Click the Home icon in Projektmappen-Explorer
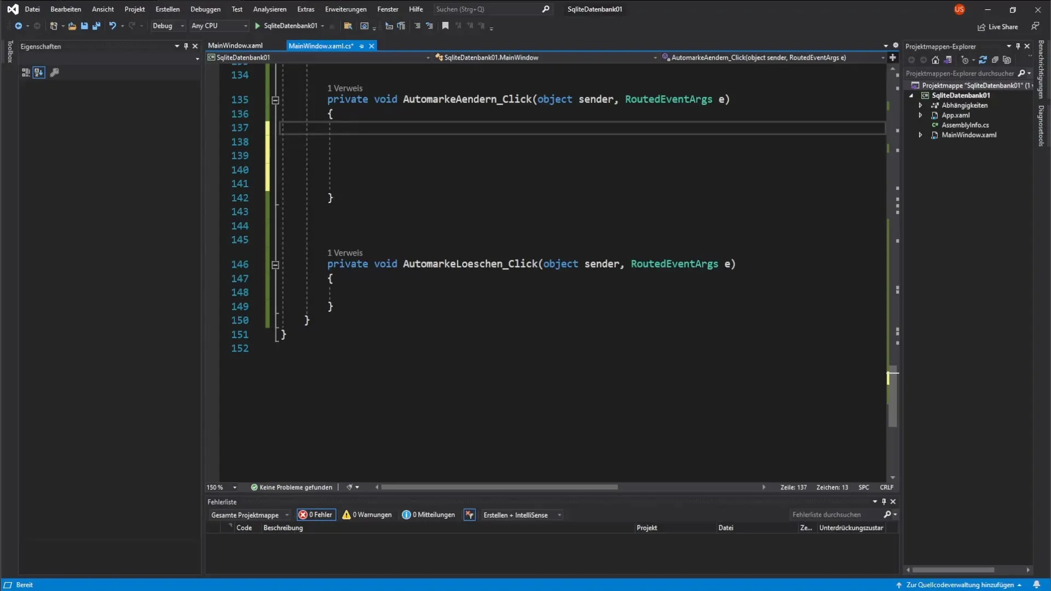This screenshot has height=591, width=1051. tap(935, 60)
